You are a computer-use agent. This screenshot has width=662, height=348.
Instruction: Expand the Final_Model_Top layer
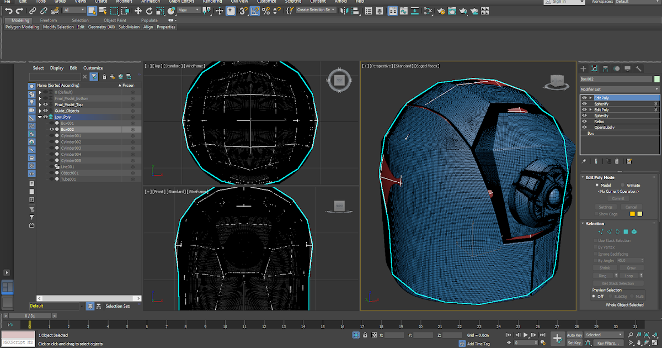[x=40, y=104]
